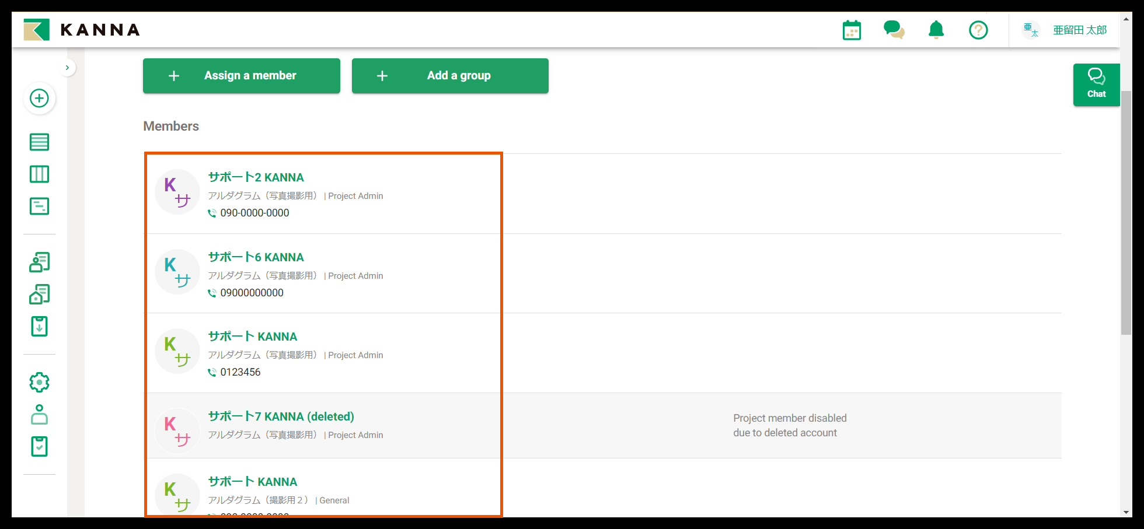Open the list view sidebar icon
The height and width of the screenshot is (529, 1144).
pos(39,142)
